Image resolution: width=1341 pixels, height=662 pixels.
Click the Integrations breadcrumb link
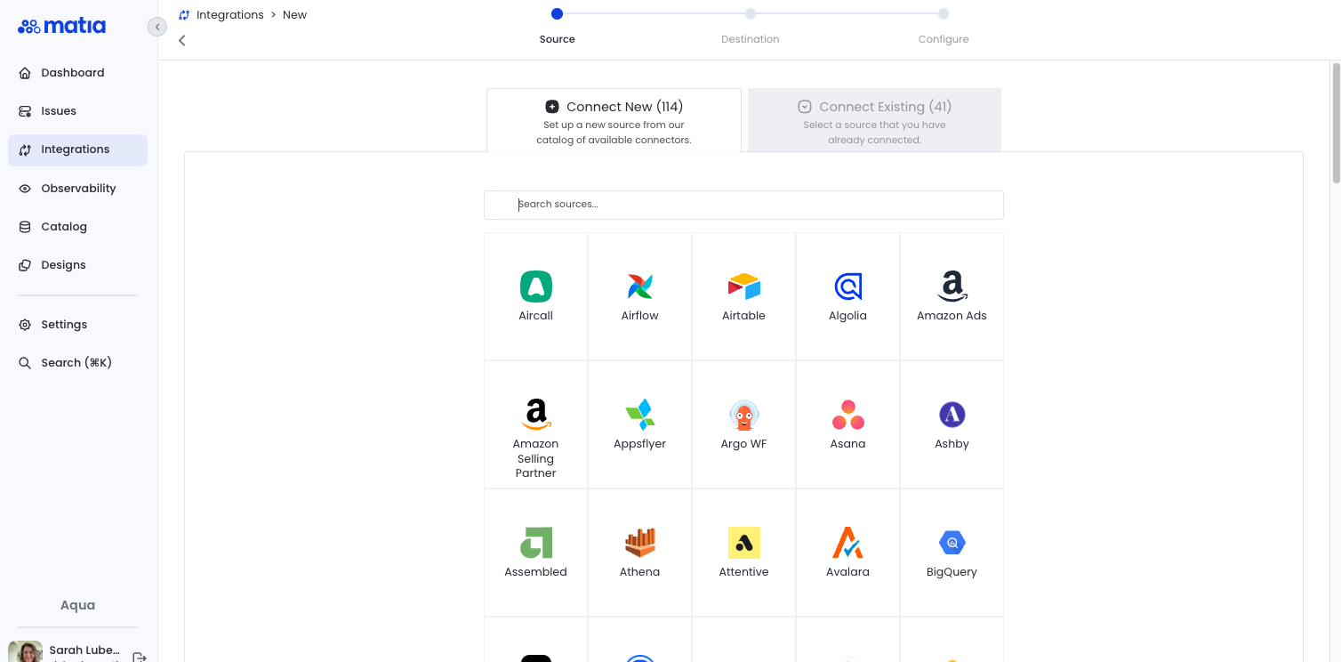tap(229, 15)
